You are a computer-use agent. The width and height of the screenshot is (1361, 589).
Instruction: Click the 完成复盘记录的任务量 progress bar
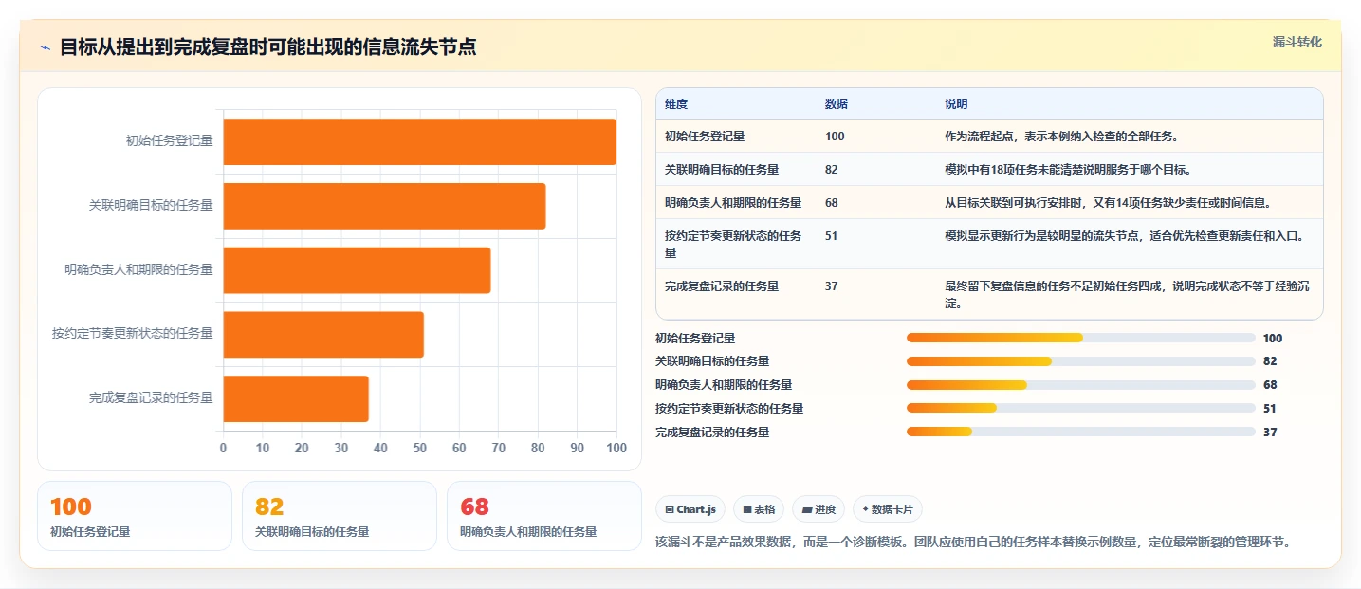[x=1081, y=433]
